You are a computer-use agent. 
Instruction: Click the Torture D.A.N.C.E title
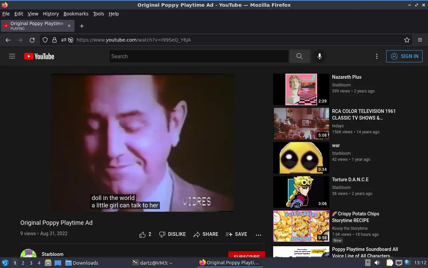pyautogui.click(x=350, y=180)
